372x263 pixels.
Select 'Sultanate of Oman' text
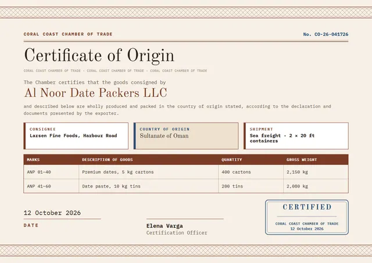(x=164, y=136)
